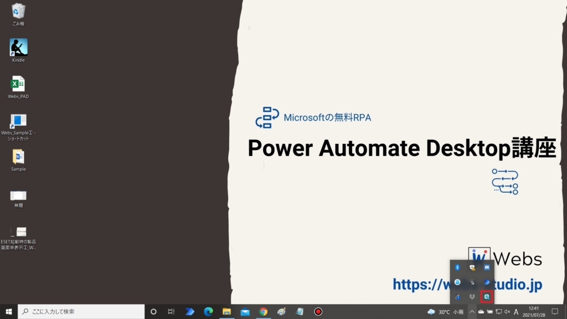Viewport: 567px width, 319px height.
Task: Launch Power Automate Desktop from the taskbar
Action: coord(190,311)
